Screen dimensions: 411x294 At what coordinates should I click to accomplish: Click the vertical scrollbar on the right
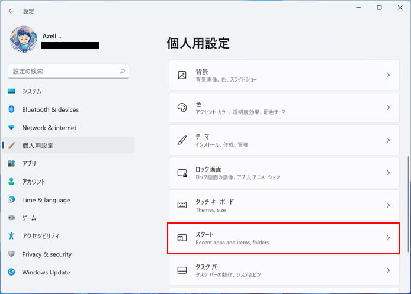click(x=408, y=204)
